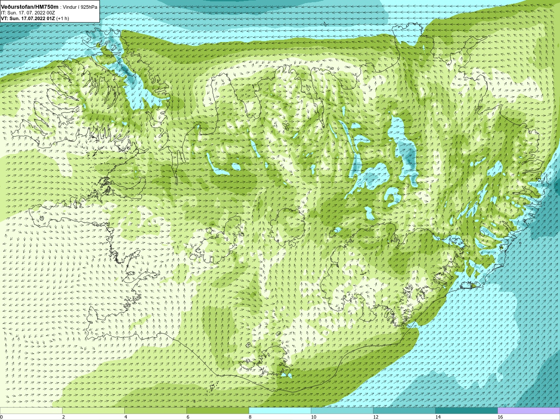Screen dimensions: 560x420
Task: Select the lavender legend swatch above 16
Action: click(529, 411)
